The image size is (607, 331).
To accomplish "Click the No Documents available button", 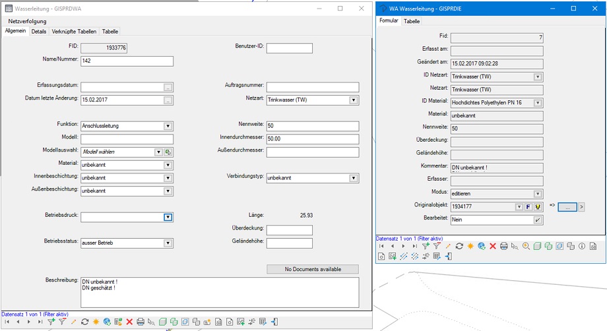I will click(x=312, y=269).
